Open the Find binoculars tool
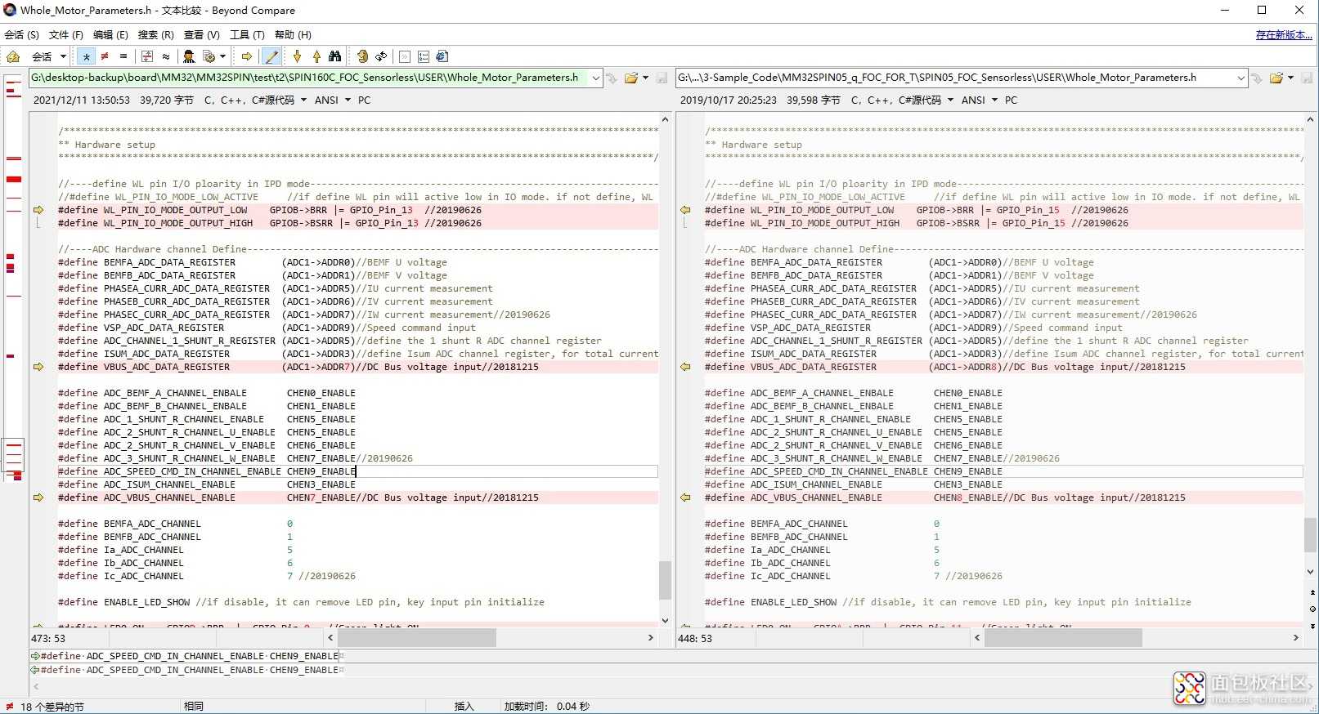 point(335,56)
